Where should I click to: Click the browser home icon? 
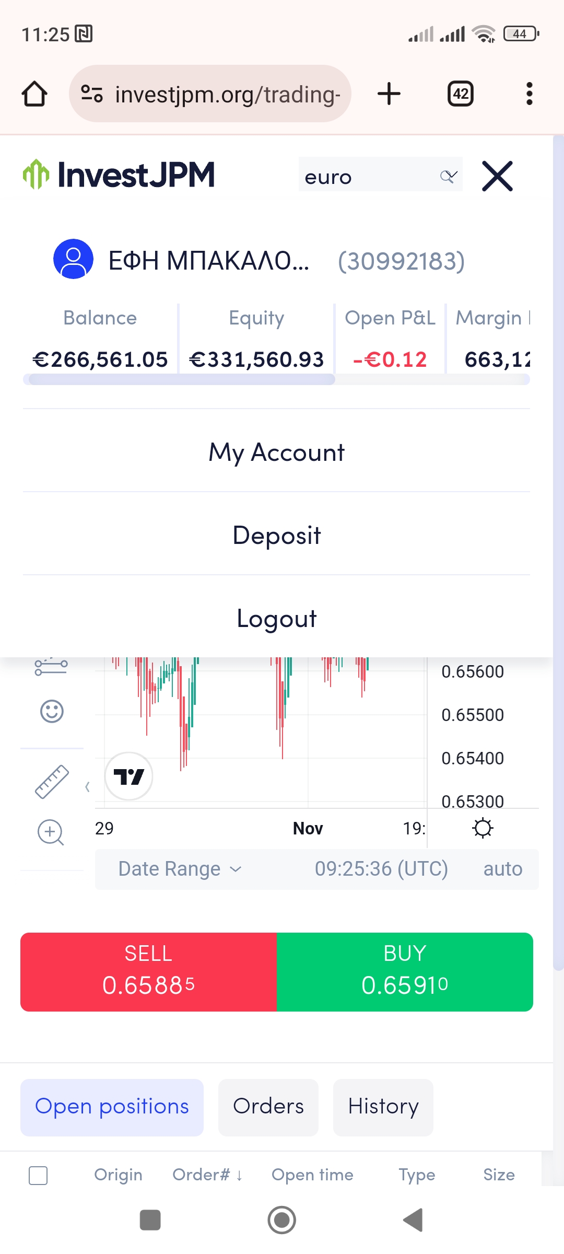pyautogui.click(x=34, y=94)
